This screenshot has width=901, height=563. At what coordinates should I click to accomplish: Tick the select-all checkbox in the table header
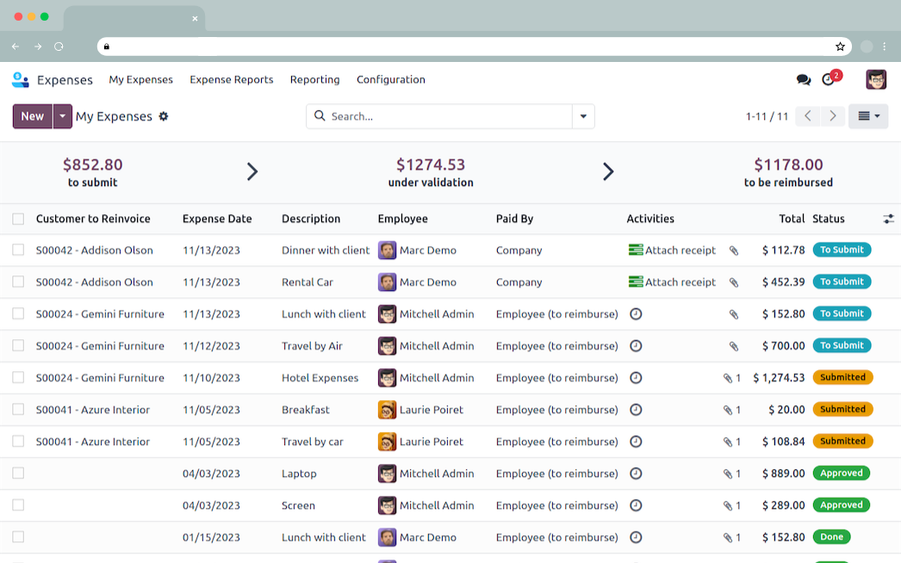coord(18,220)
